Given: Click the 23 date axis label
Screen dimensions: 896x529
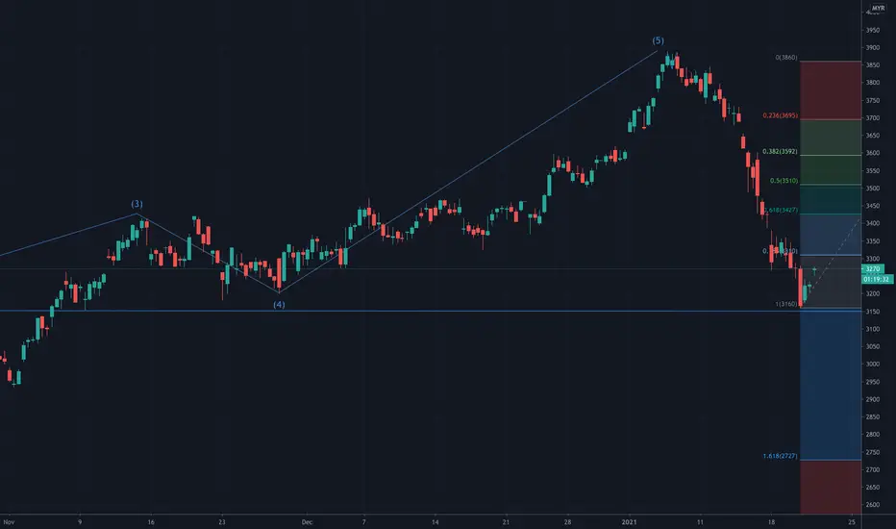Looking at the screenshot, I should 222,522.
